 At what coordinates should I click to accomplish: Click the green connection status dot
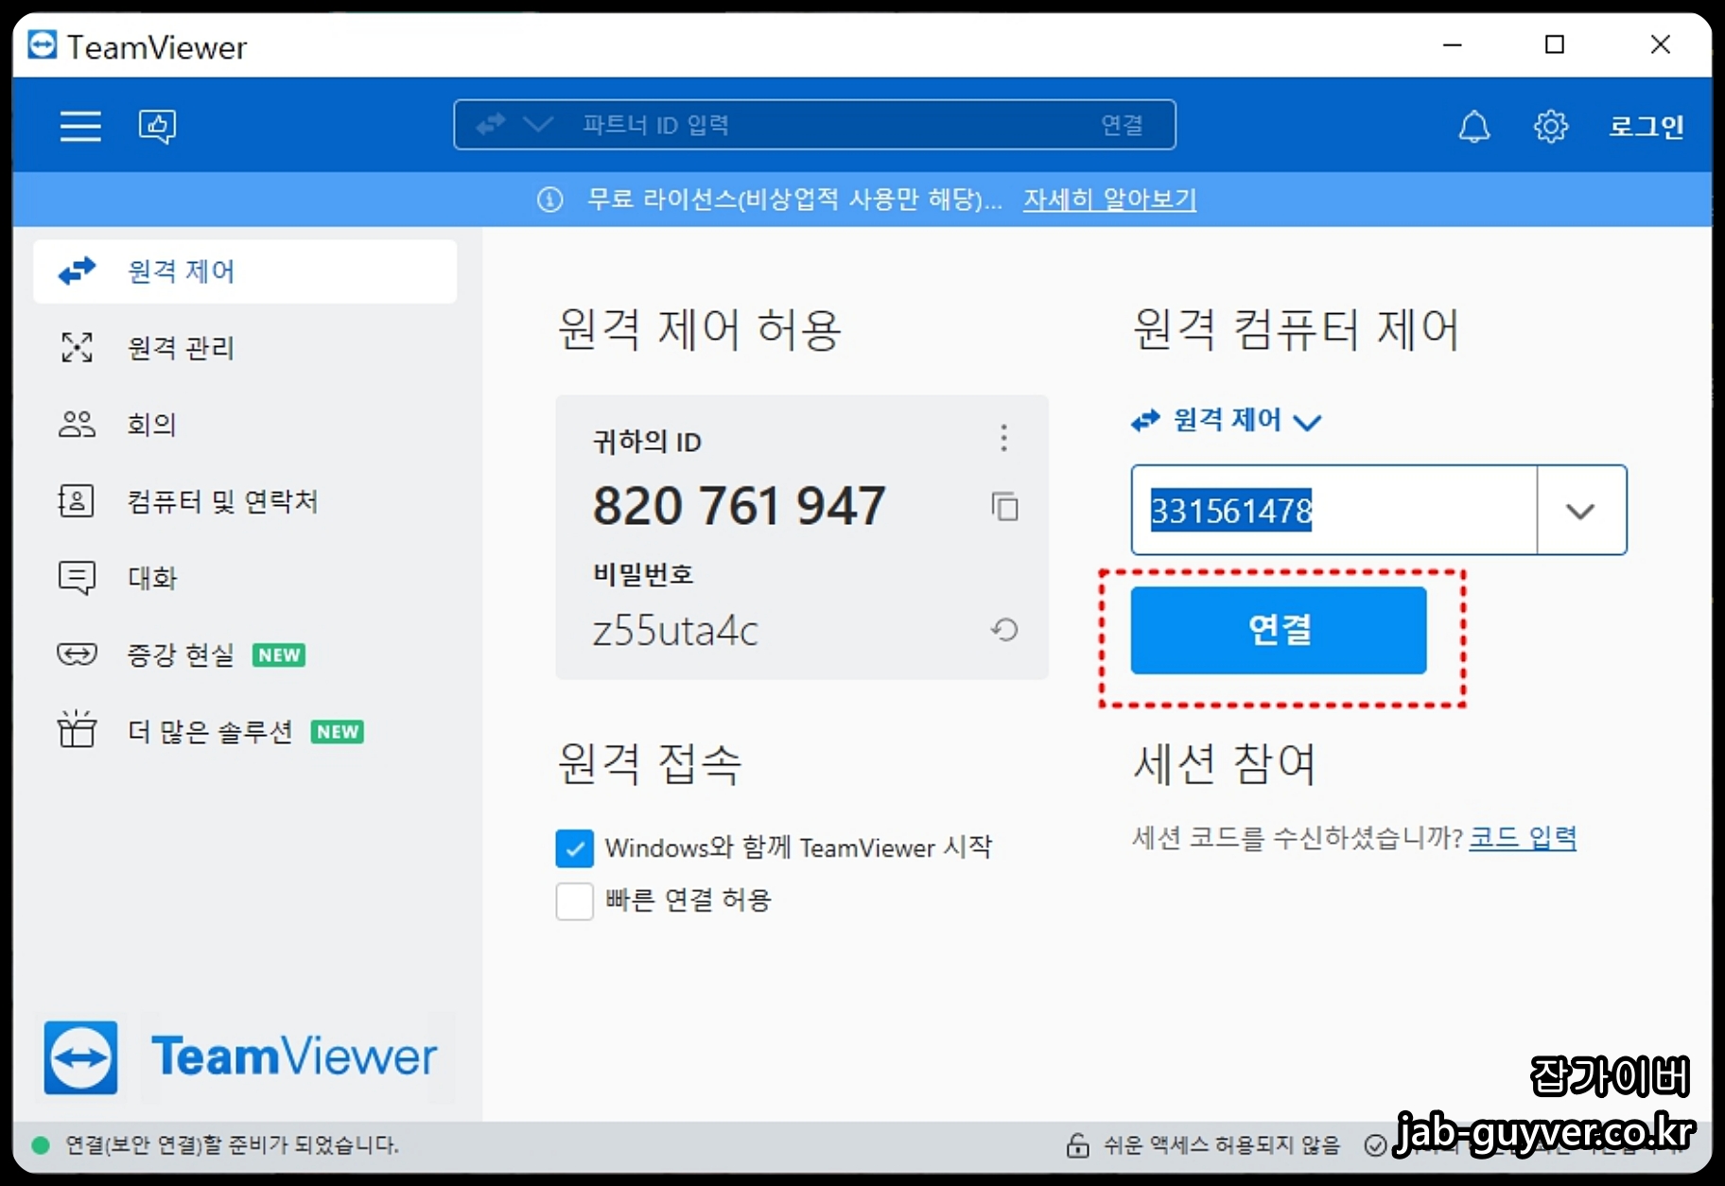pyautogui.click(x=41, y=1145)
